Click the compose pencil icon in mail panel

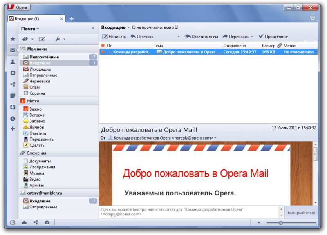click(43, 38)
